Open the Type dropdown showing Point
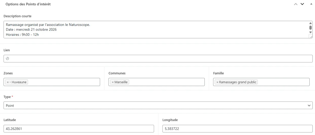 click(x=158, y=105)
